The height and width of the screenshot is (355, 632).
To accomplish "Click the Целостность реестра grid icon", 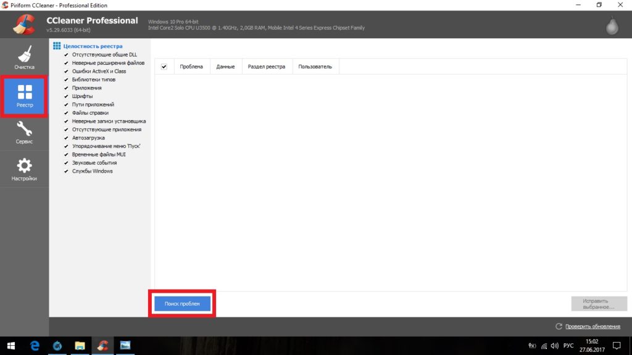I will (57, 46).
